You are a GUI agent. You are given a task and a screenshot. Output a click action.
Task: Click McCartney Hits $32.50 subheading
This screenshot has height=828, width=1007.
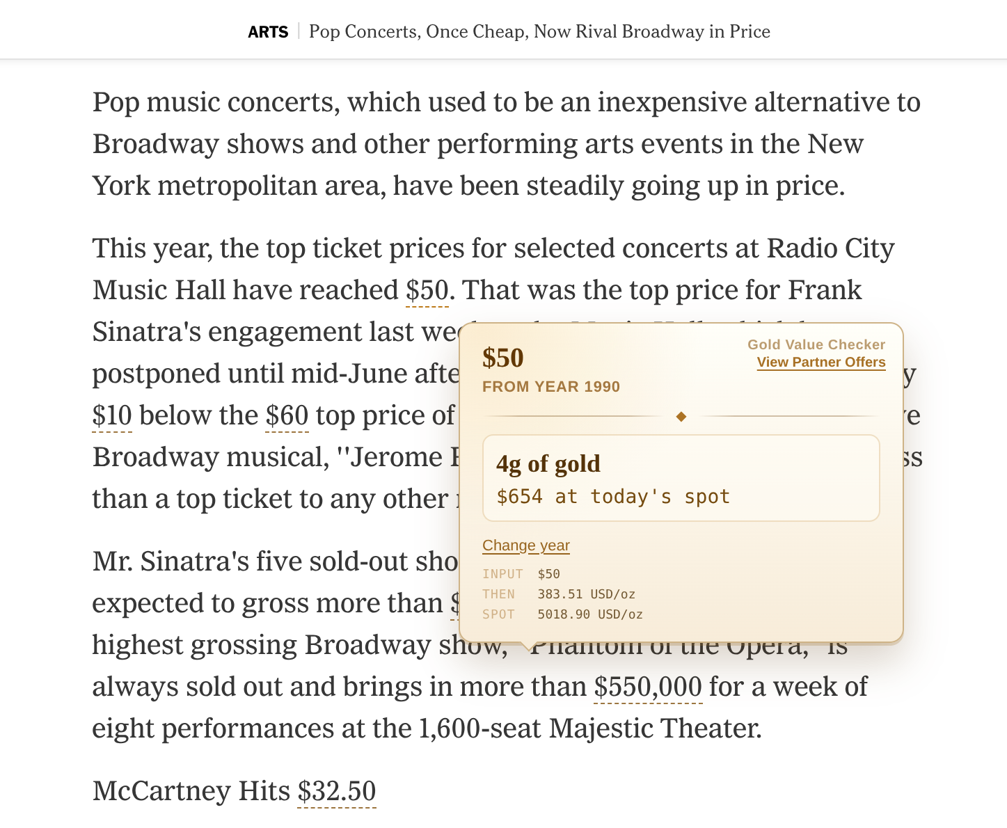click(234, 790)
